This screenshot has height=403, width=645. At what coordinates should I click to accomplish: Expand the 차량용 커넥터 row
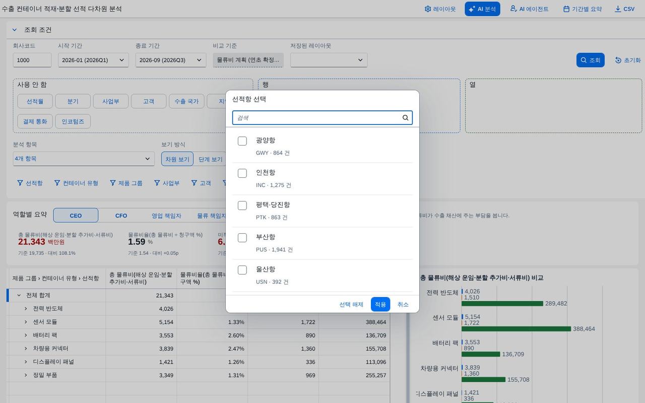pyautogui.click(x=26, y=349)
